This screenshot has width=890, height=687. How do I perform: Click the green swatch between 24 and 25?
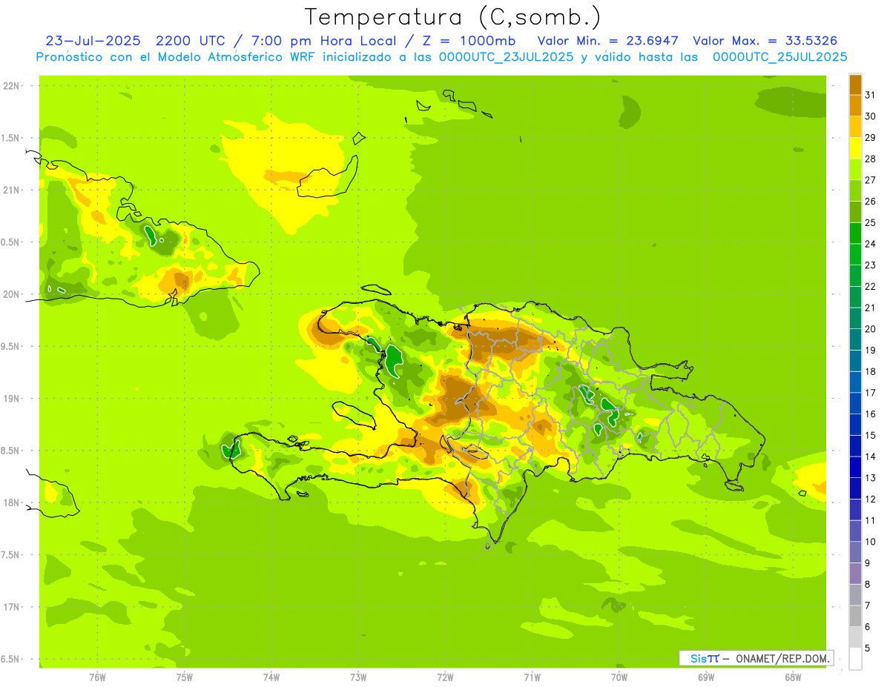(x=855, y=233)
